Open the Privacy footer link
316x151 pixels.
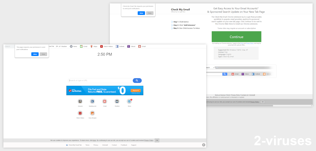pyautogui.click(x=96, y=145)
